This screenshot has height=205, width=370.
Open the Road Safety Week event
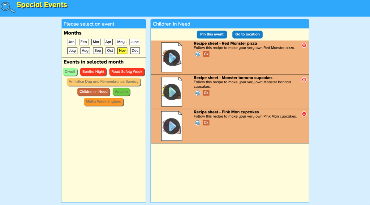click(127, 72)
